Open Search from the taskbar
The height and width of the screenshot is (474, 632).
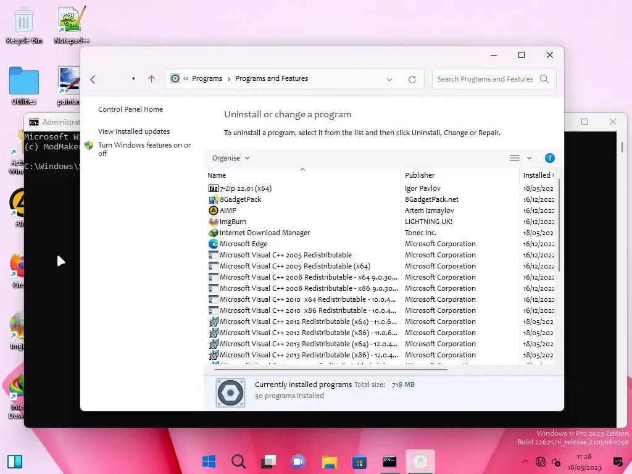[x=239, y=462]
